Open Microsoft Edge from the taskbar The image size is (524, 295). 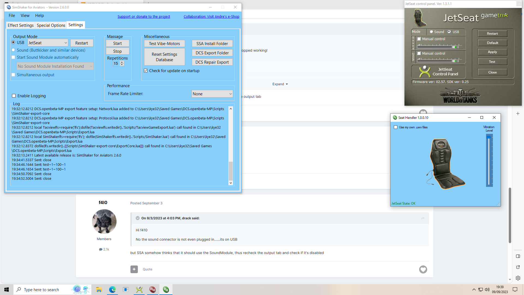tap(112, 290)
